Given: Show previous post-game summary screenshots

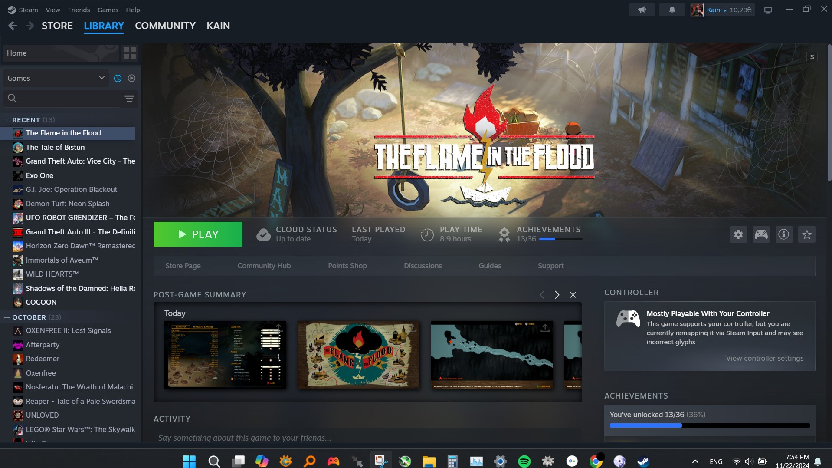Looking at the screenshot, I should point(542,295).
